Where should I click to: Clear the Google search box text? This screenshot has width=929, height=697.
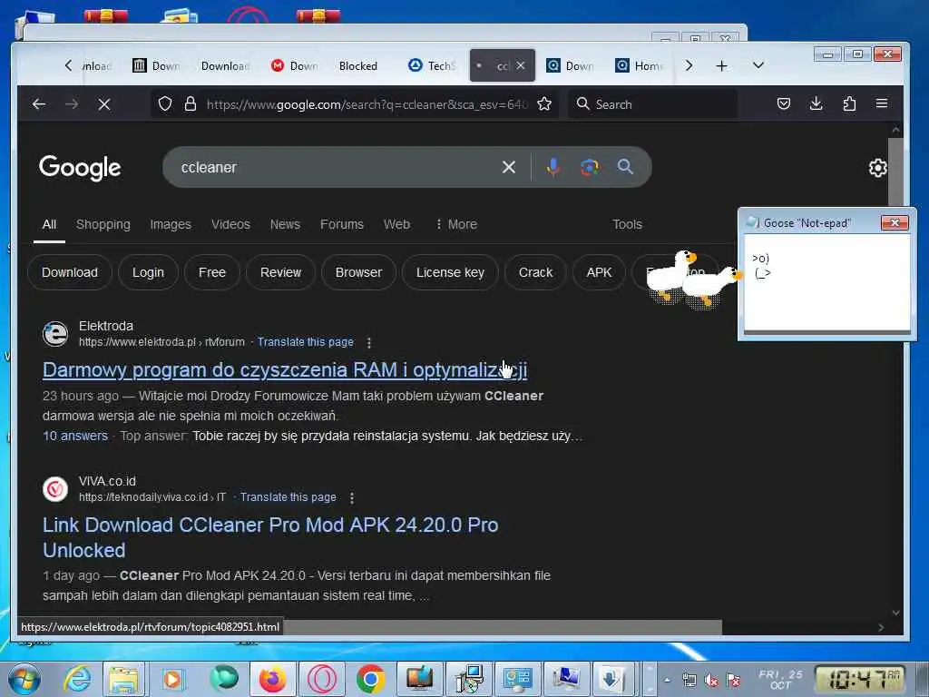pos(508,167)
